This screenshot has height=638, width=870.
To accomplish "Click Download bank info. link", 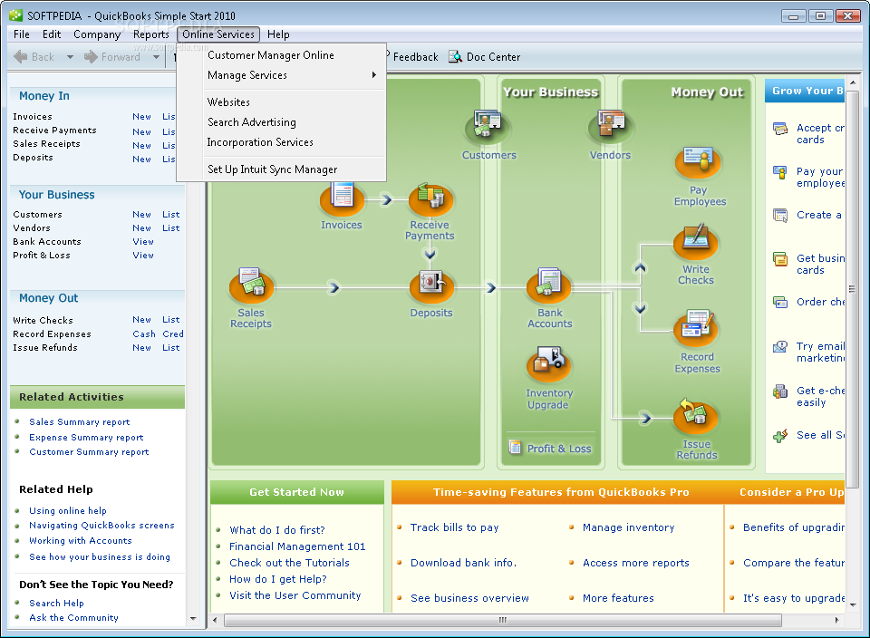I will click(x=463, y=563).
